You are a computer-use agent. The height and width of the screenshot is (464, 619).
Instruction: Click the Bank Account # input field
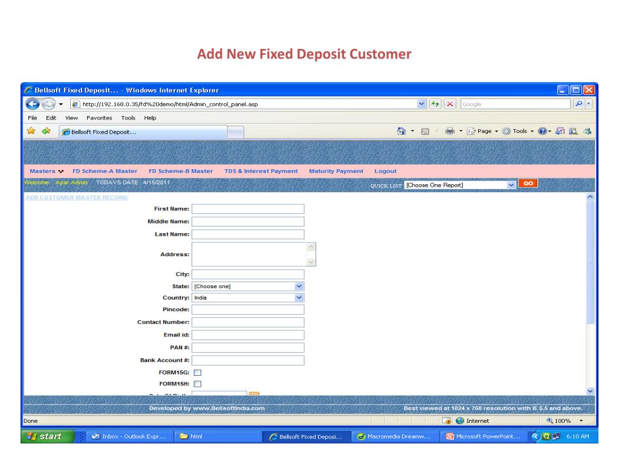(x=248, y=360)
